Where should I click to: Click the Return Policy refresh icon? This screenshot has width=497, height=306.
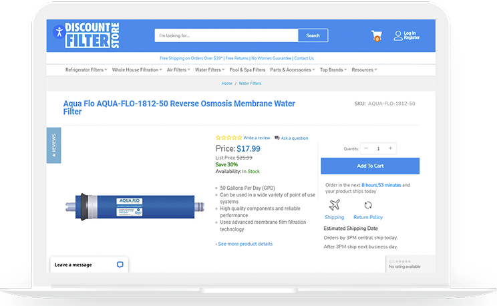point(367,206)
